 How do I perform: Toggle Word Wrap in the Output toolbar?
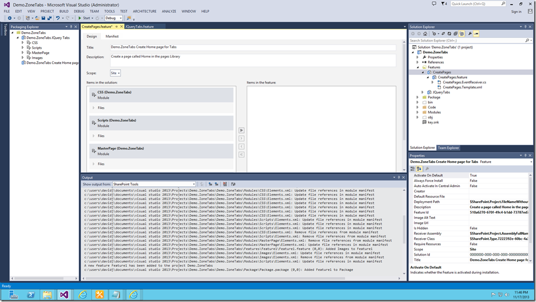click(233, 184)
